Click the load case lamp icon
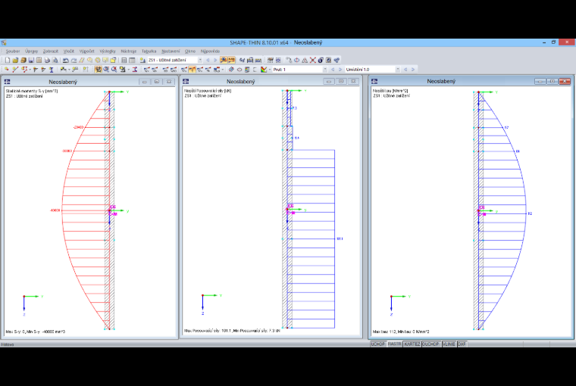Screen dimensions: 576x386 pos(143,60)
